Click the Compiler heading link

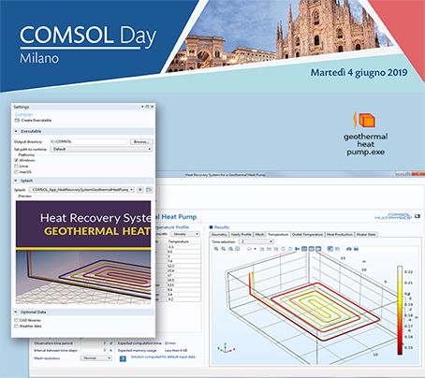[x=23, y=114]
